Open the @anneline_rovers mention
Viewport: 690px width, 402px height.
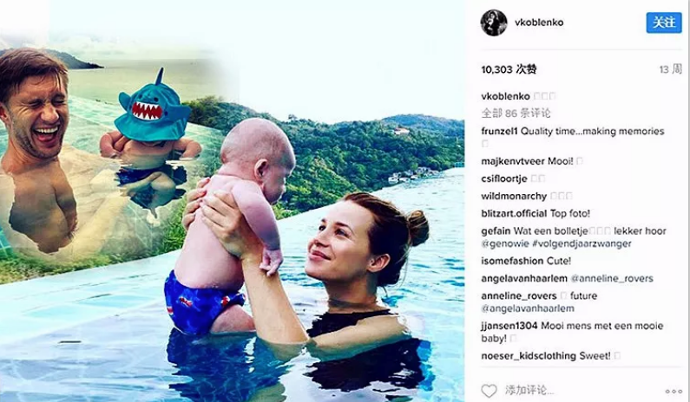612,279
